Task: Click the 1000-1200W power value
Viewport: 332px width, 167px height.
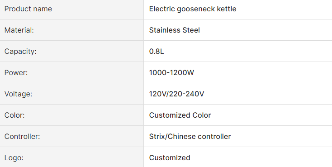Action: point(171,73)
